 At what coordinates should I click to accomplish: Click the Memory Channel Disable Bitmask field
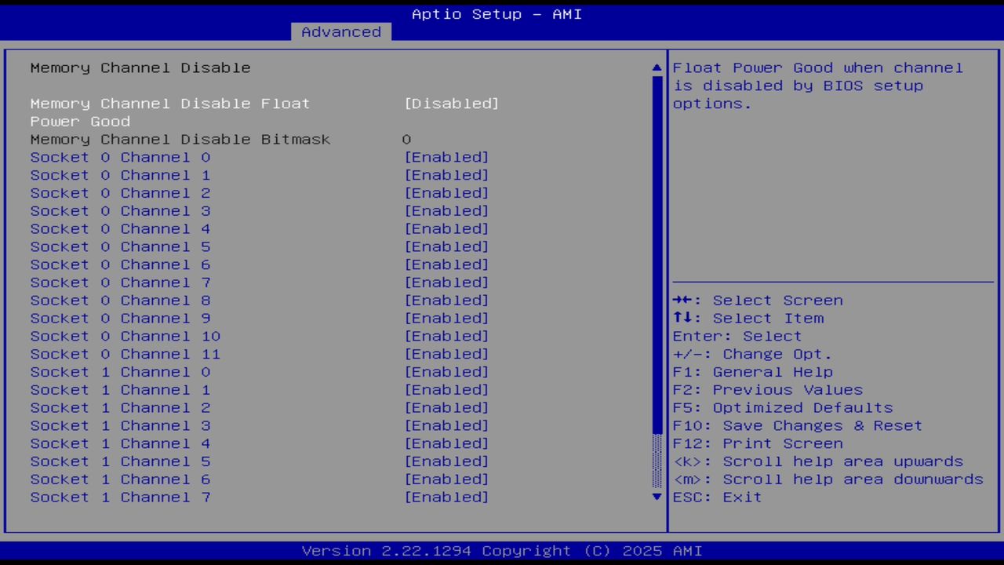pyautogui.click(x=180, y=139)
